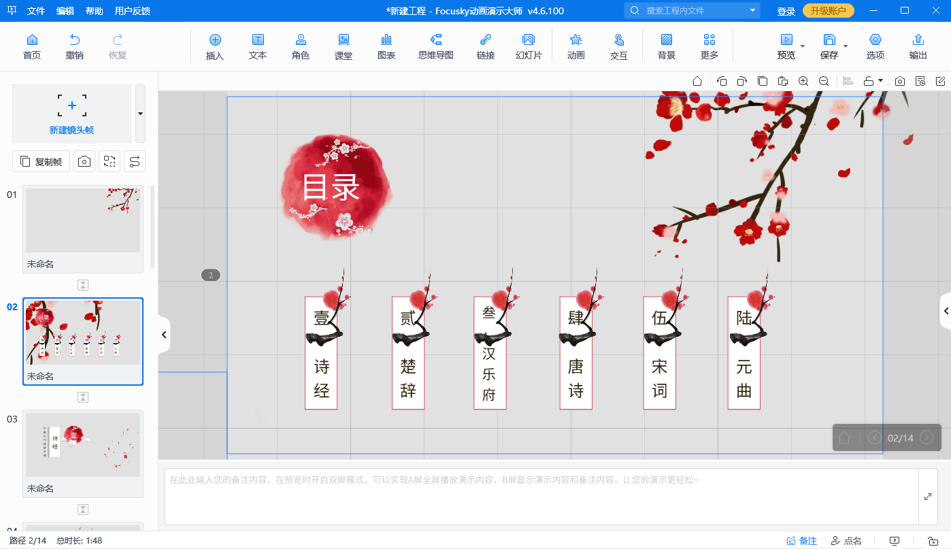
Task: Open the 角色 character library
Action: tap(301, 47)
